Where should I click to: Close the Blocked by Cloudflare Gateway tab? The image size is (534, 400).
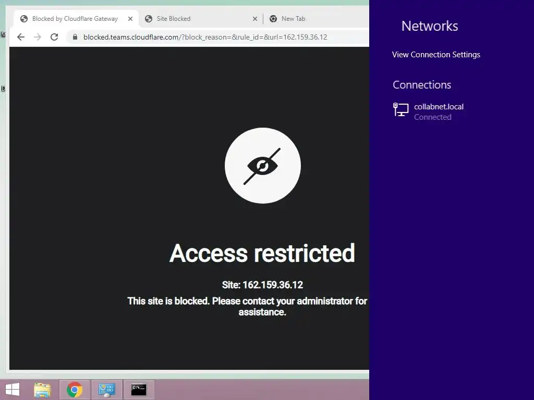click(x=130, y=19)
